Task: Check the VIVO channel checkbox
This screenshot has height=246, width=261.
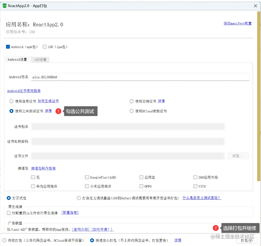Action: click(x=195, y=186)
